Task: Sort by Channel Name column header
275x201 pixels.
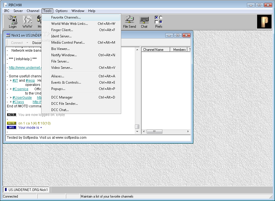Action: 156,50
